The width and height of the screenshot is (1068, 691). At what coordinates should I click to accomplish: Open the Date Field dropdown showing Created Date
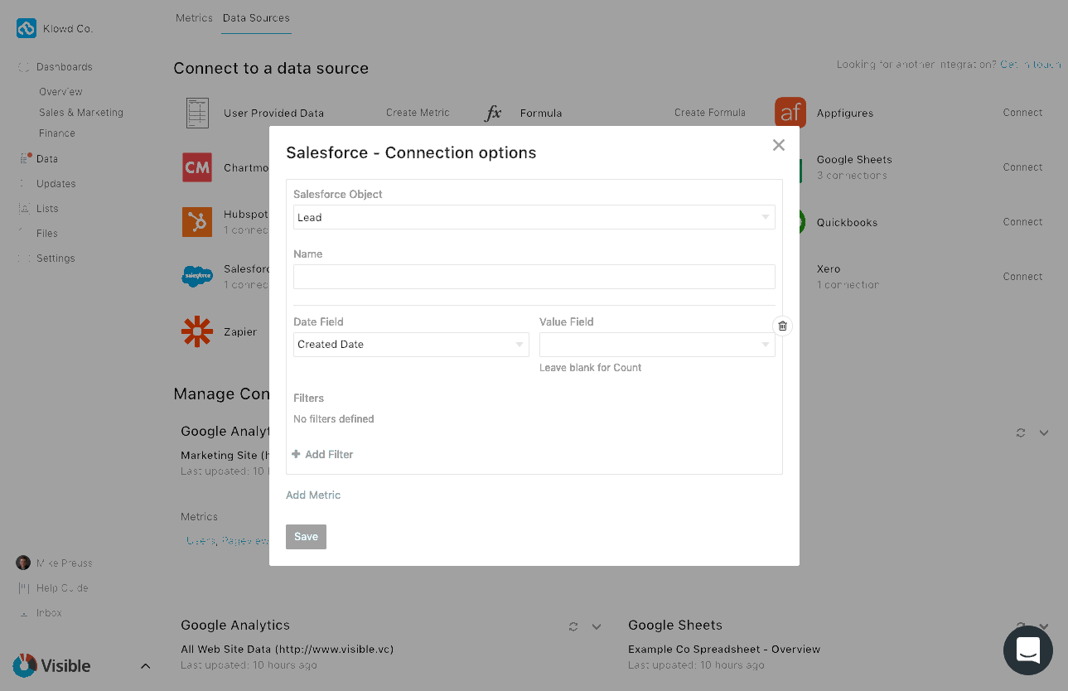(x=411, y=345)
